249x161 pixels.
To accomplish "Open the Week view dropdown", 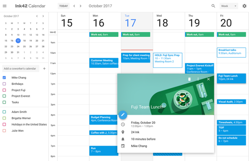I will tap(229, 6).
